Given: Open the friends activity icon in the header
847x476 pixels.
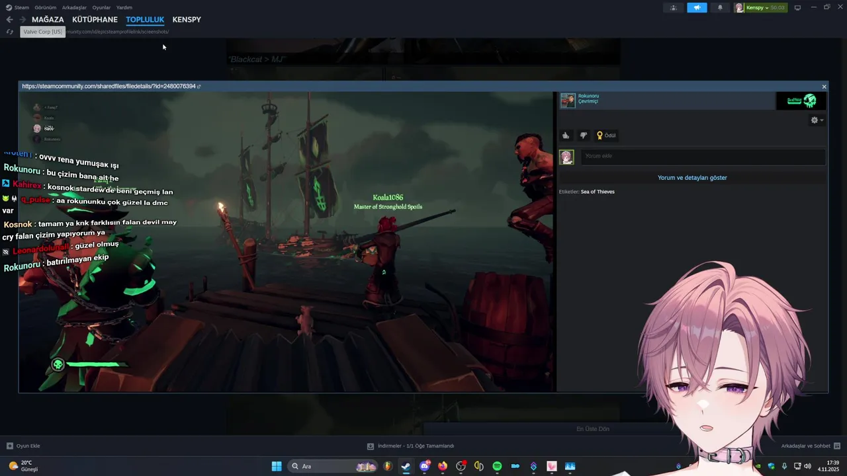Looking at the screenshot, I should pos(674,7).
